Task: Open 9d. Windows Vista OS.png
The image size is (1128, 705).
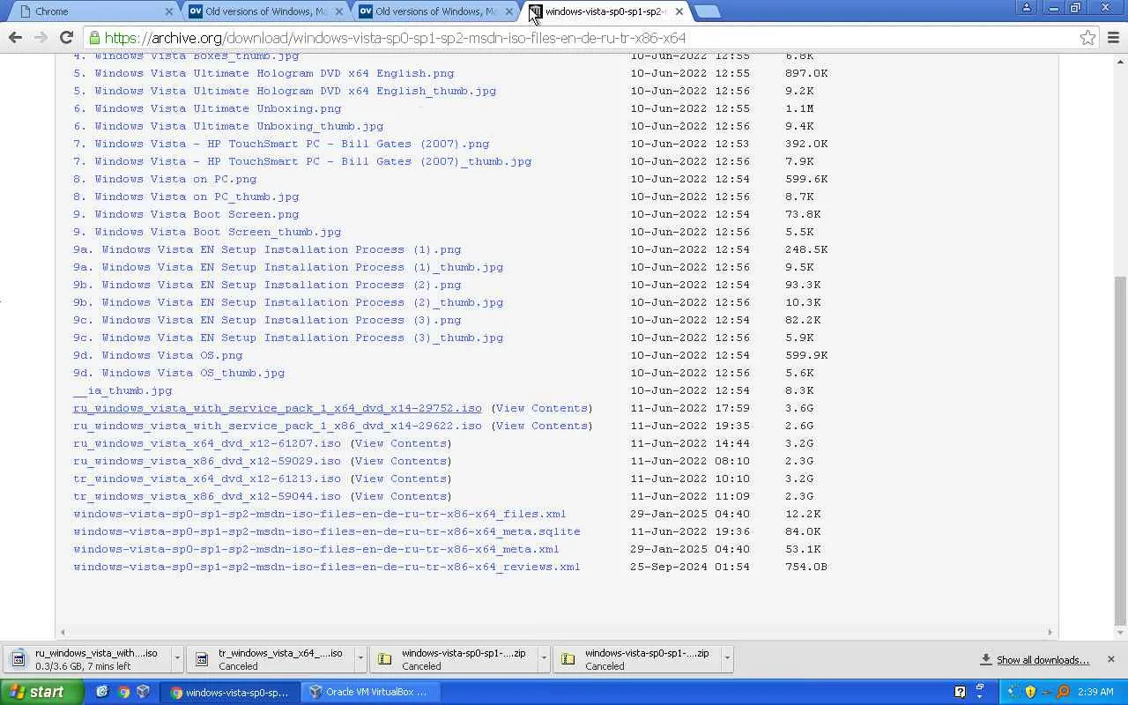Action: [x=158, y=355]
